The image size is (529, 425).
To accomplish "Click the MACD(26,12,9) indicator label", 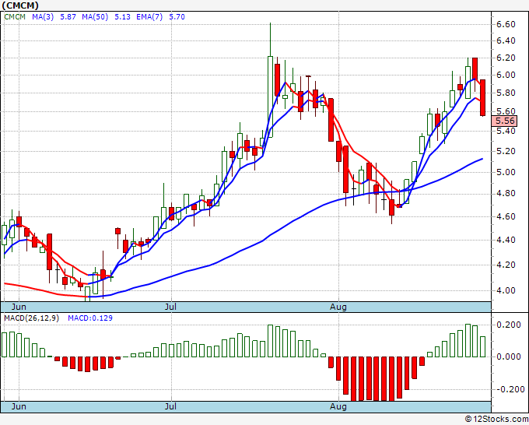I will [31, 318].
